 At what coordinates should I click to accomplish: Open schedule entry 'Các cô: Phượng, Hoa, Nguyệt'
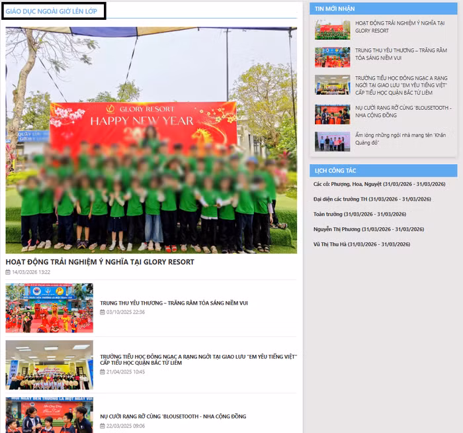(379, 184)
